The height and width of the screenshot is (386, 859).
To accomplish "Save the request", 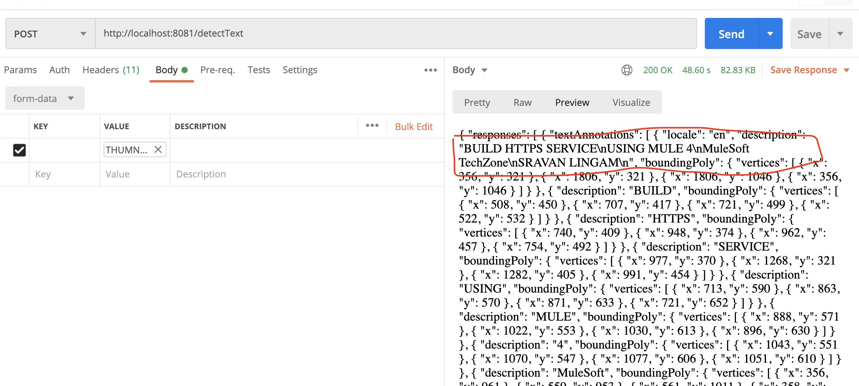I will tap(810, 34).
